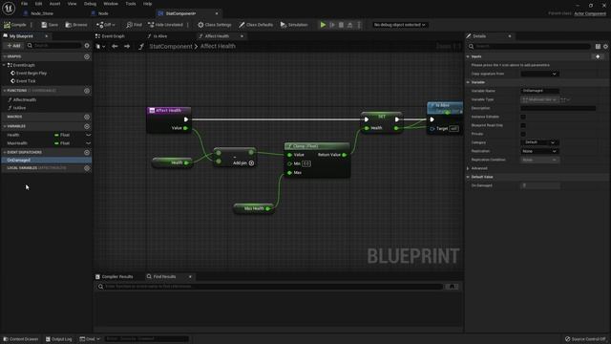Collapse the Functions section

(4, 91)
